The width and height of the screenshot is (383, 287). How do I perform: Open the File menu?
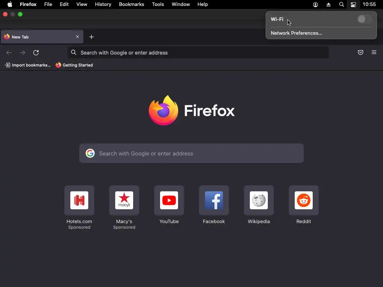(x=48, y=4)
